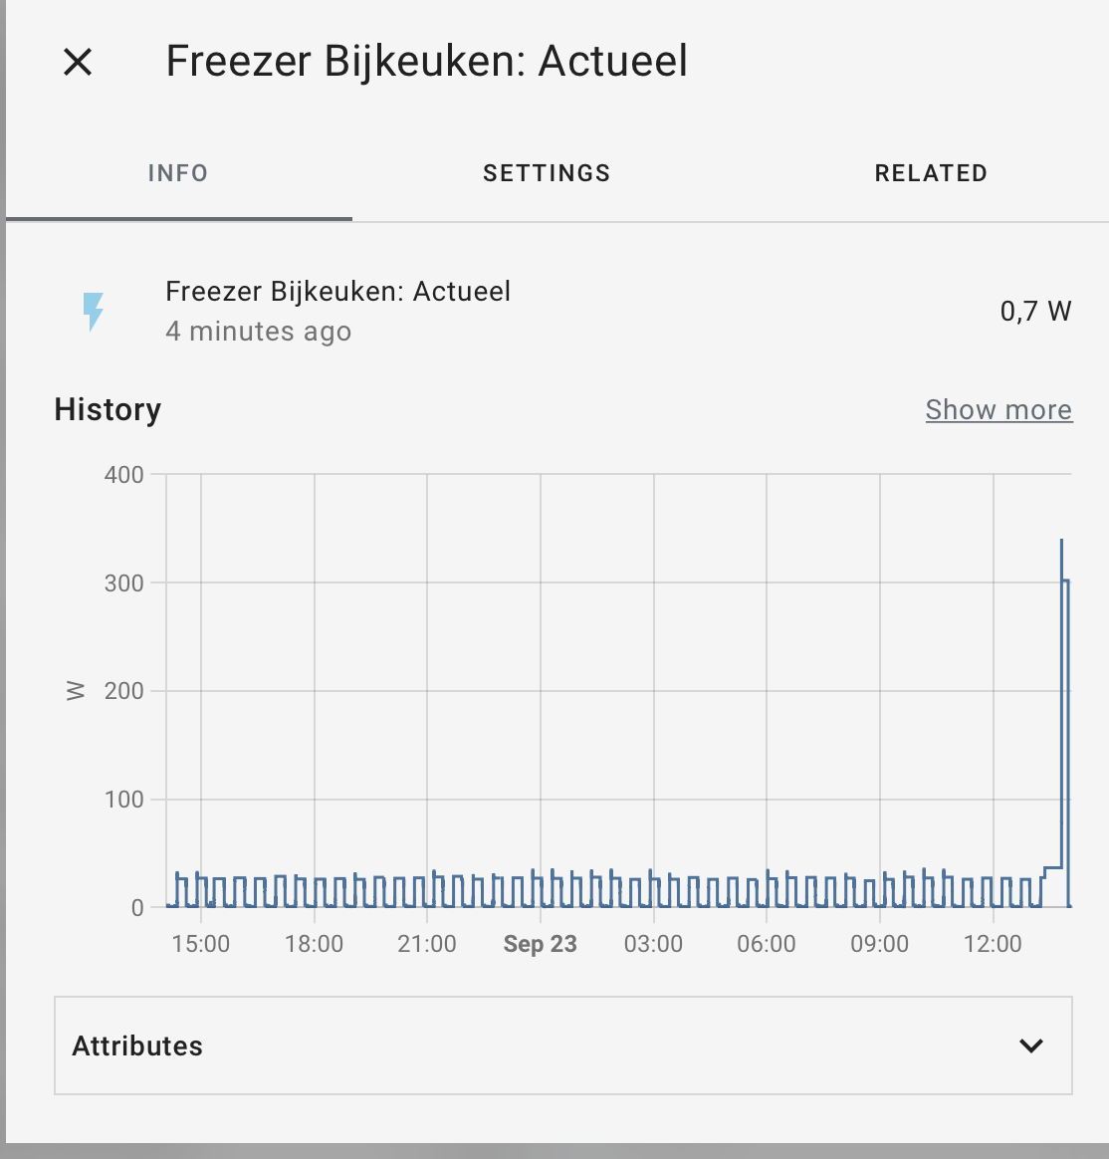Click the Sep 23 label on the chart axis

(540, 944)
